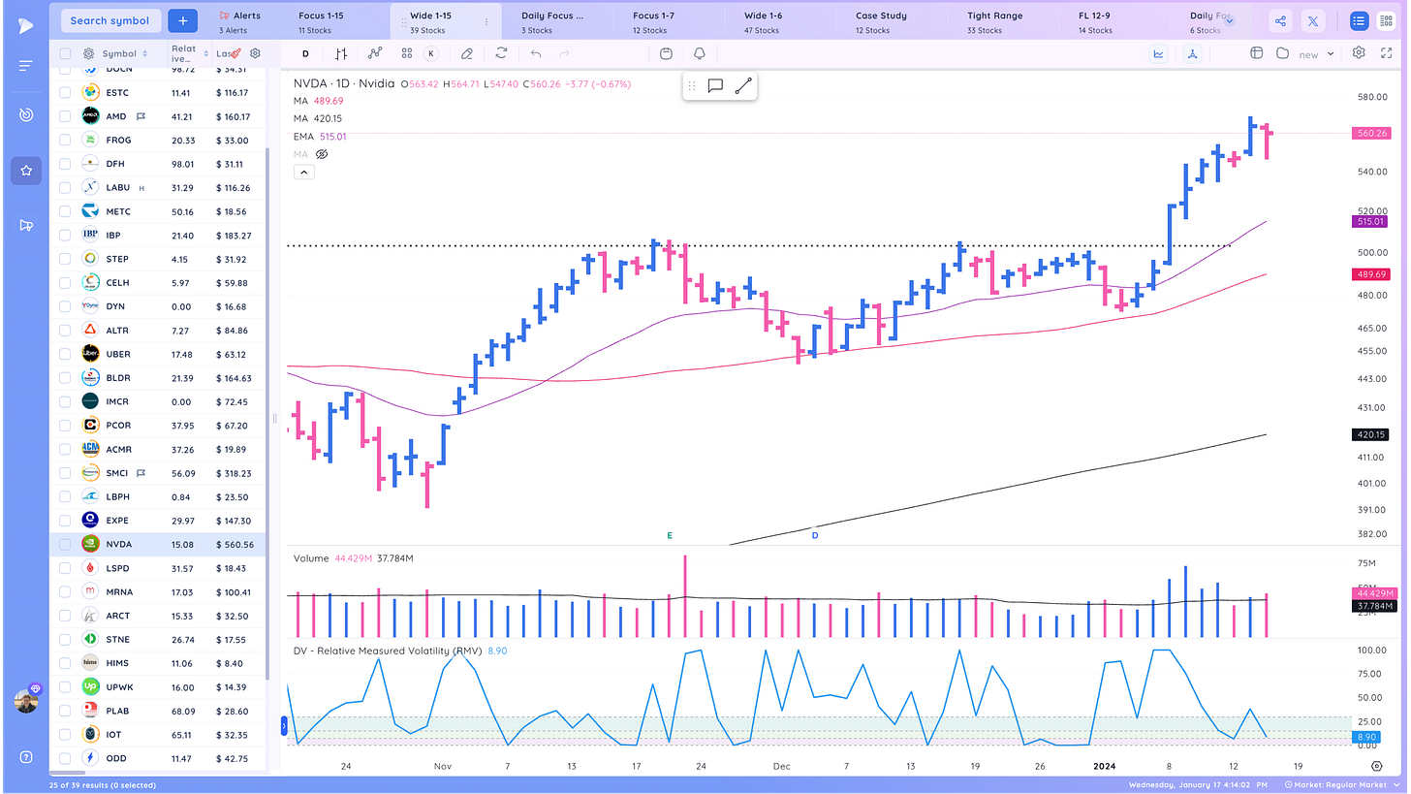Undo the last chart action
Screen dimensions: 1411x794
coord(536,54)
